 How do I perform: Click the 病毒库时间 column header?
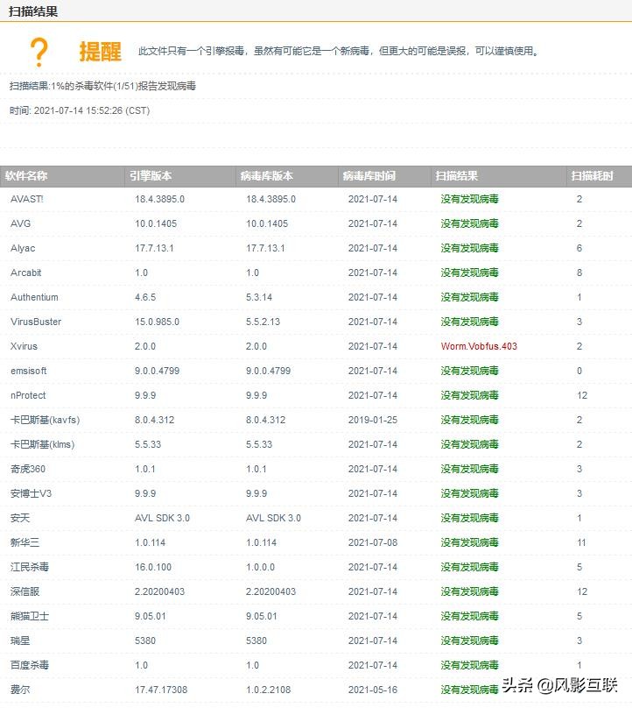(x=369, y=175)
